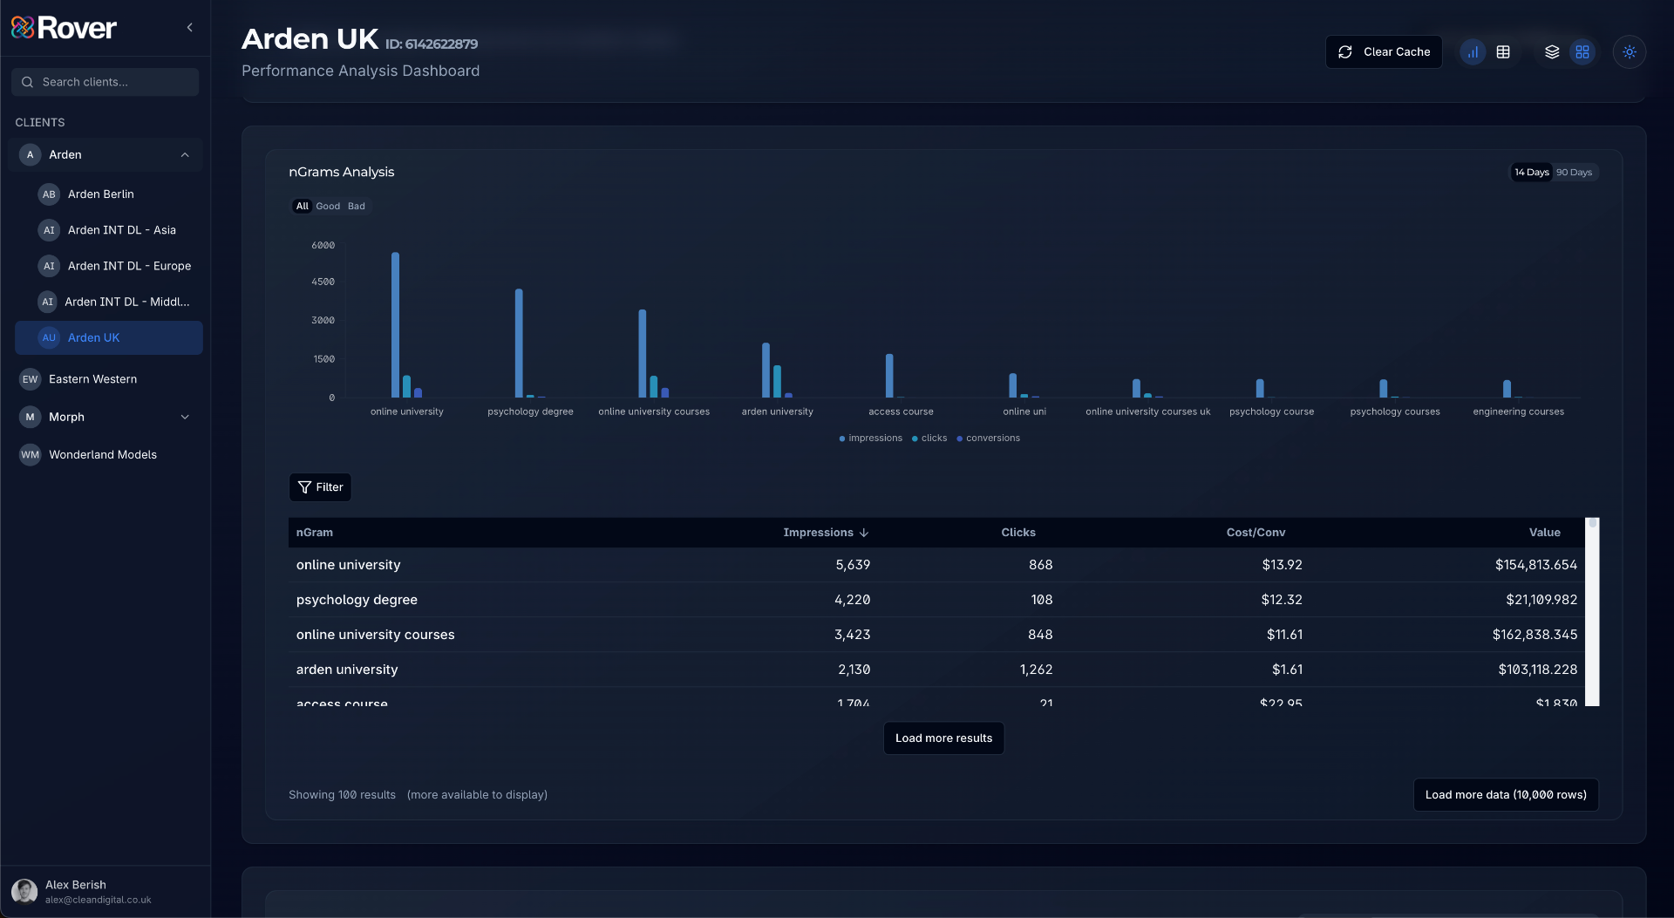Select the 'arden university' table row name
Image resolution: width=1674 pixels, height=918 pixels.
pyautogui.click(x=347, y=670)
